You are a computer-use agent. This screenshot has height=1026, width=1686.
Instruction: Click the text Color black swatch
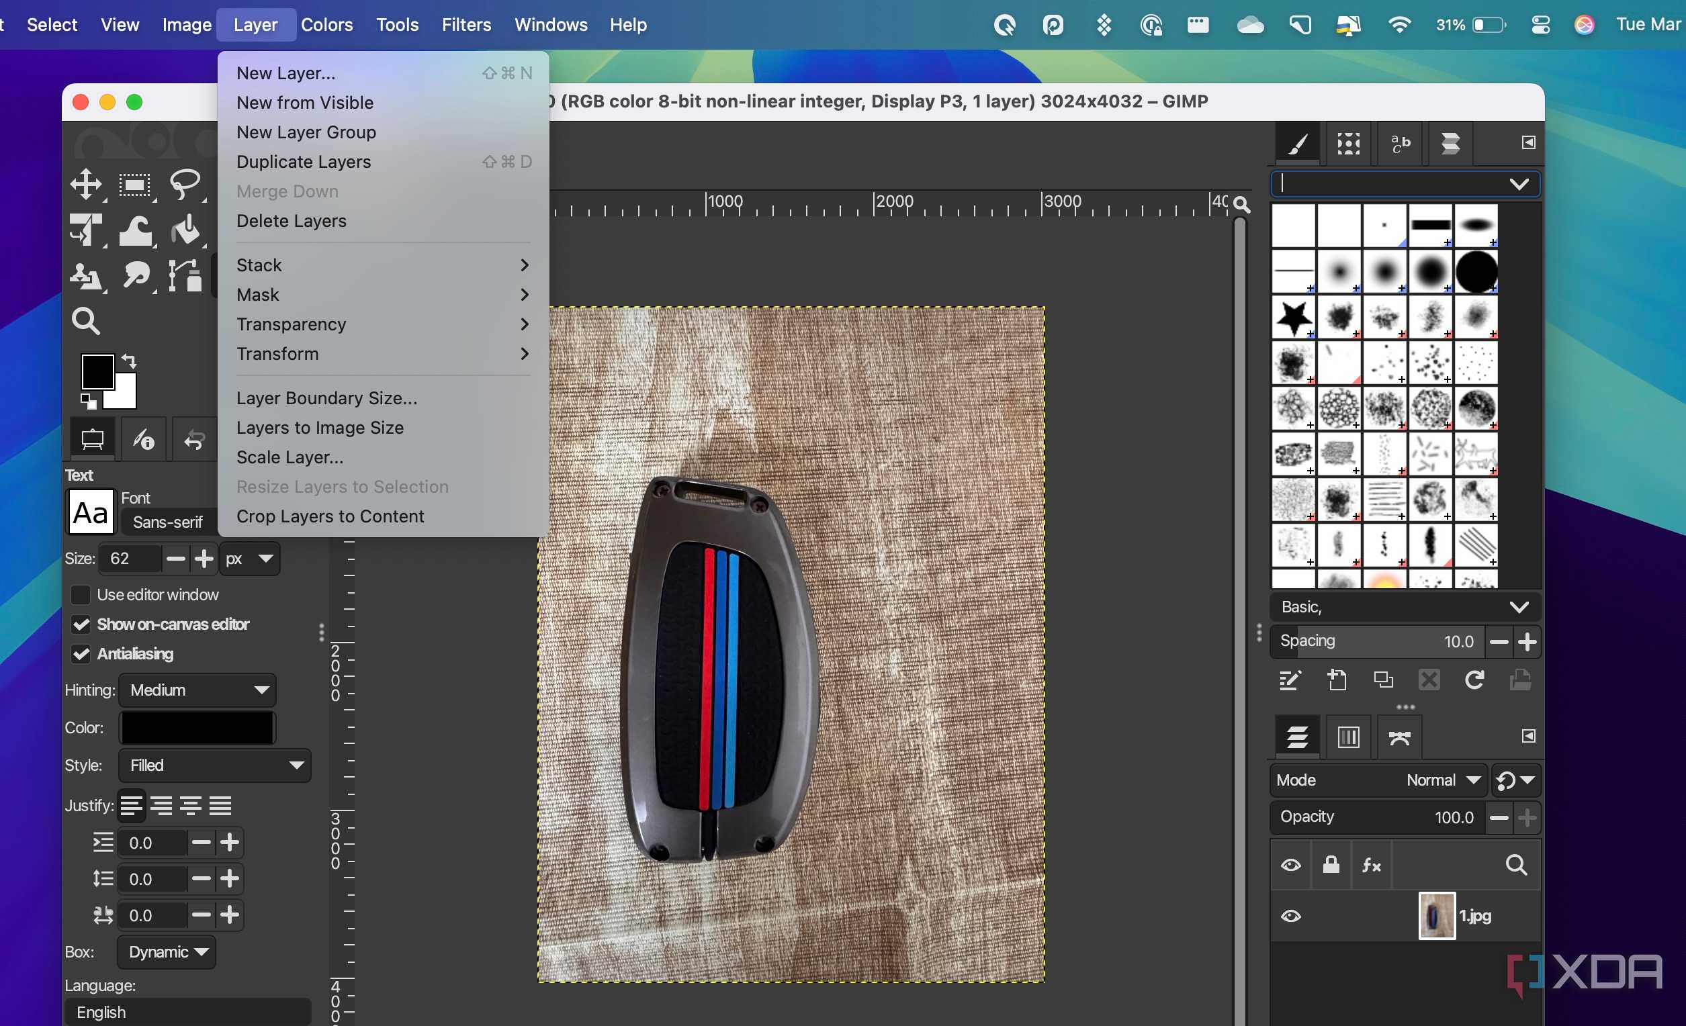(x=197, y=727)
